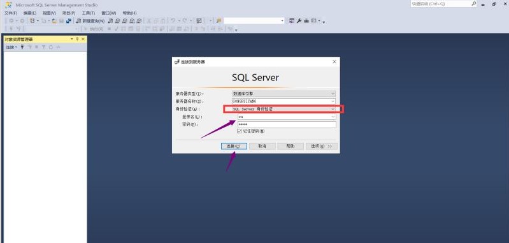Image resolution: width=509 pixels, height=243 pixels.
Task: Open the server name SONGRUIYANG dropdown
Action: pos(333,101)
